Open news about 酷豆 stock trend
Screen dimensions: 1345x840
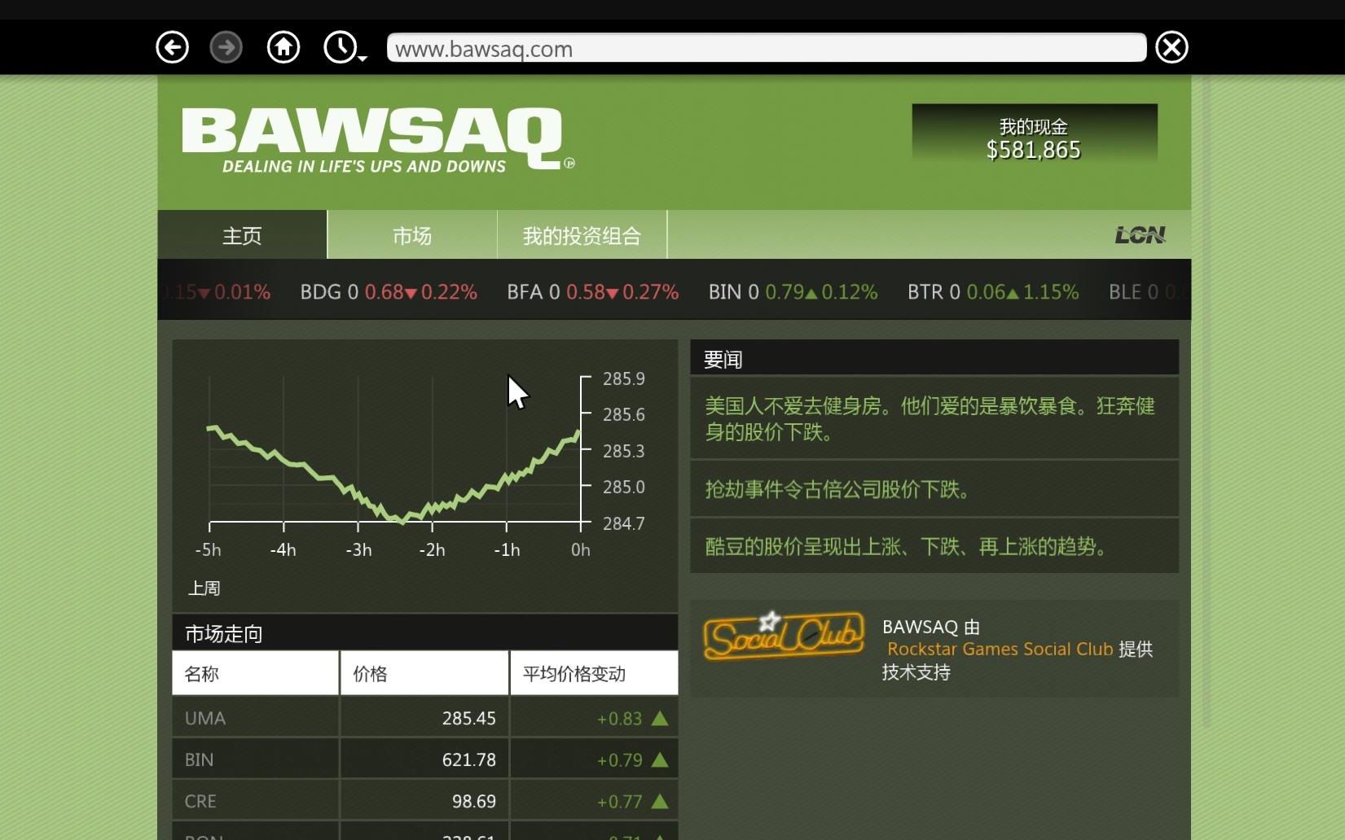point(934,545)
